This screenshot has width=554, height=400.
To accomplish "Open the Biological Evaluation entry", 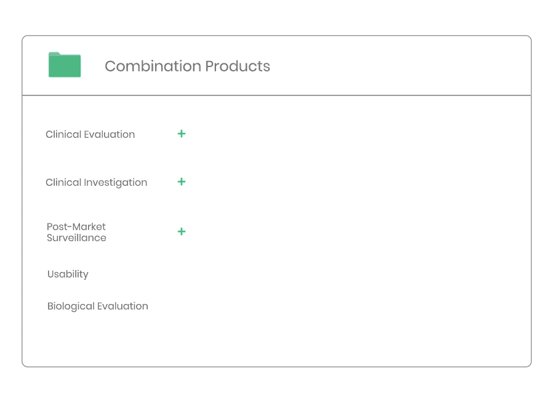I will [97, 306].
